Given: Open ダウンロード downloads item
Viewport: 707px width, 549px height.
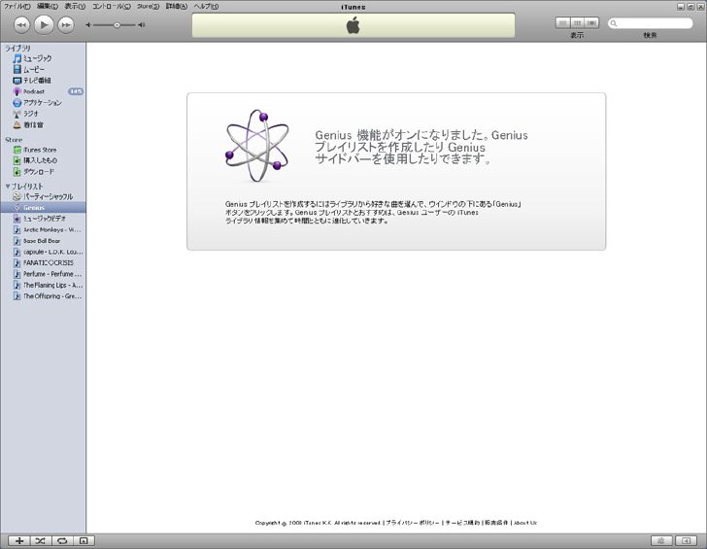Looking at the screenshot, I should click(x=33, y=172).
